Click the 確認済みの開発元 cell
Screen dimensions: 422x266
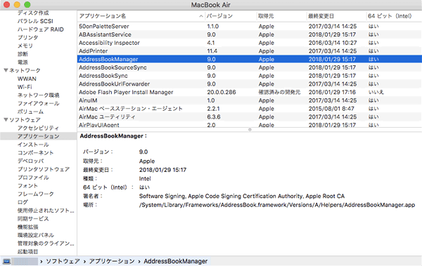279,92
